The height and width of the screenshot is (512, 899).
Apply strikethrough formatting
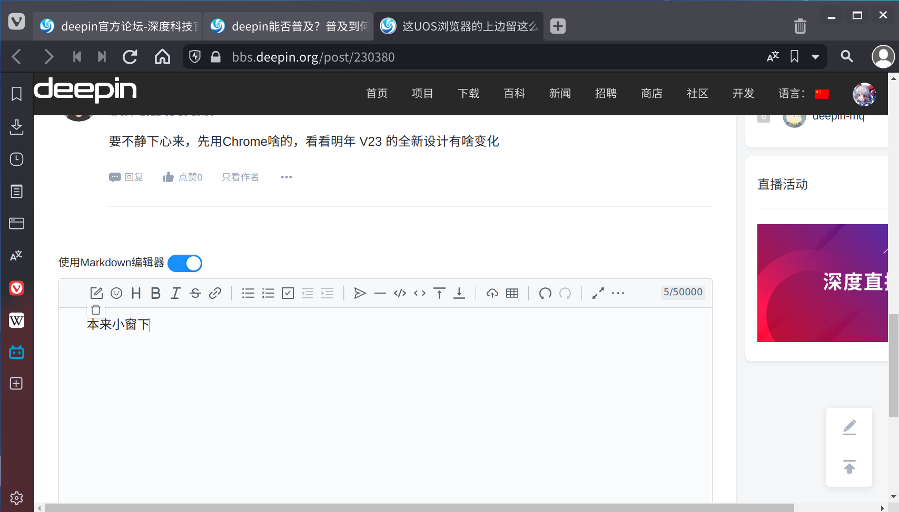[x=195, y=293]
